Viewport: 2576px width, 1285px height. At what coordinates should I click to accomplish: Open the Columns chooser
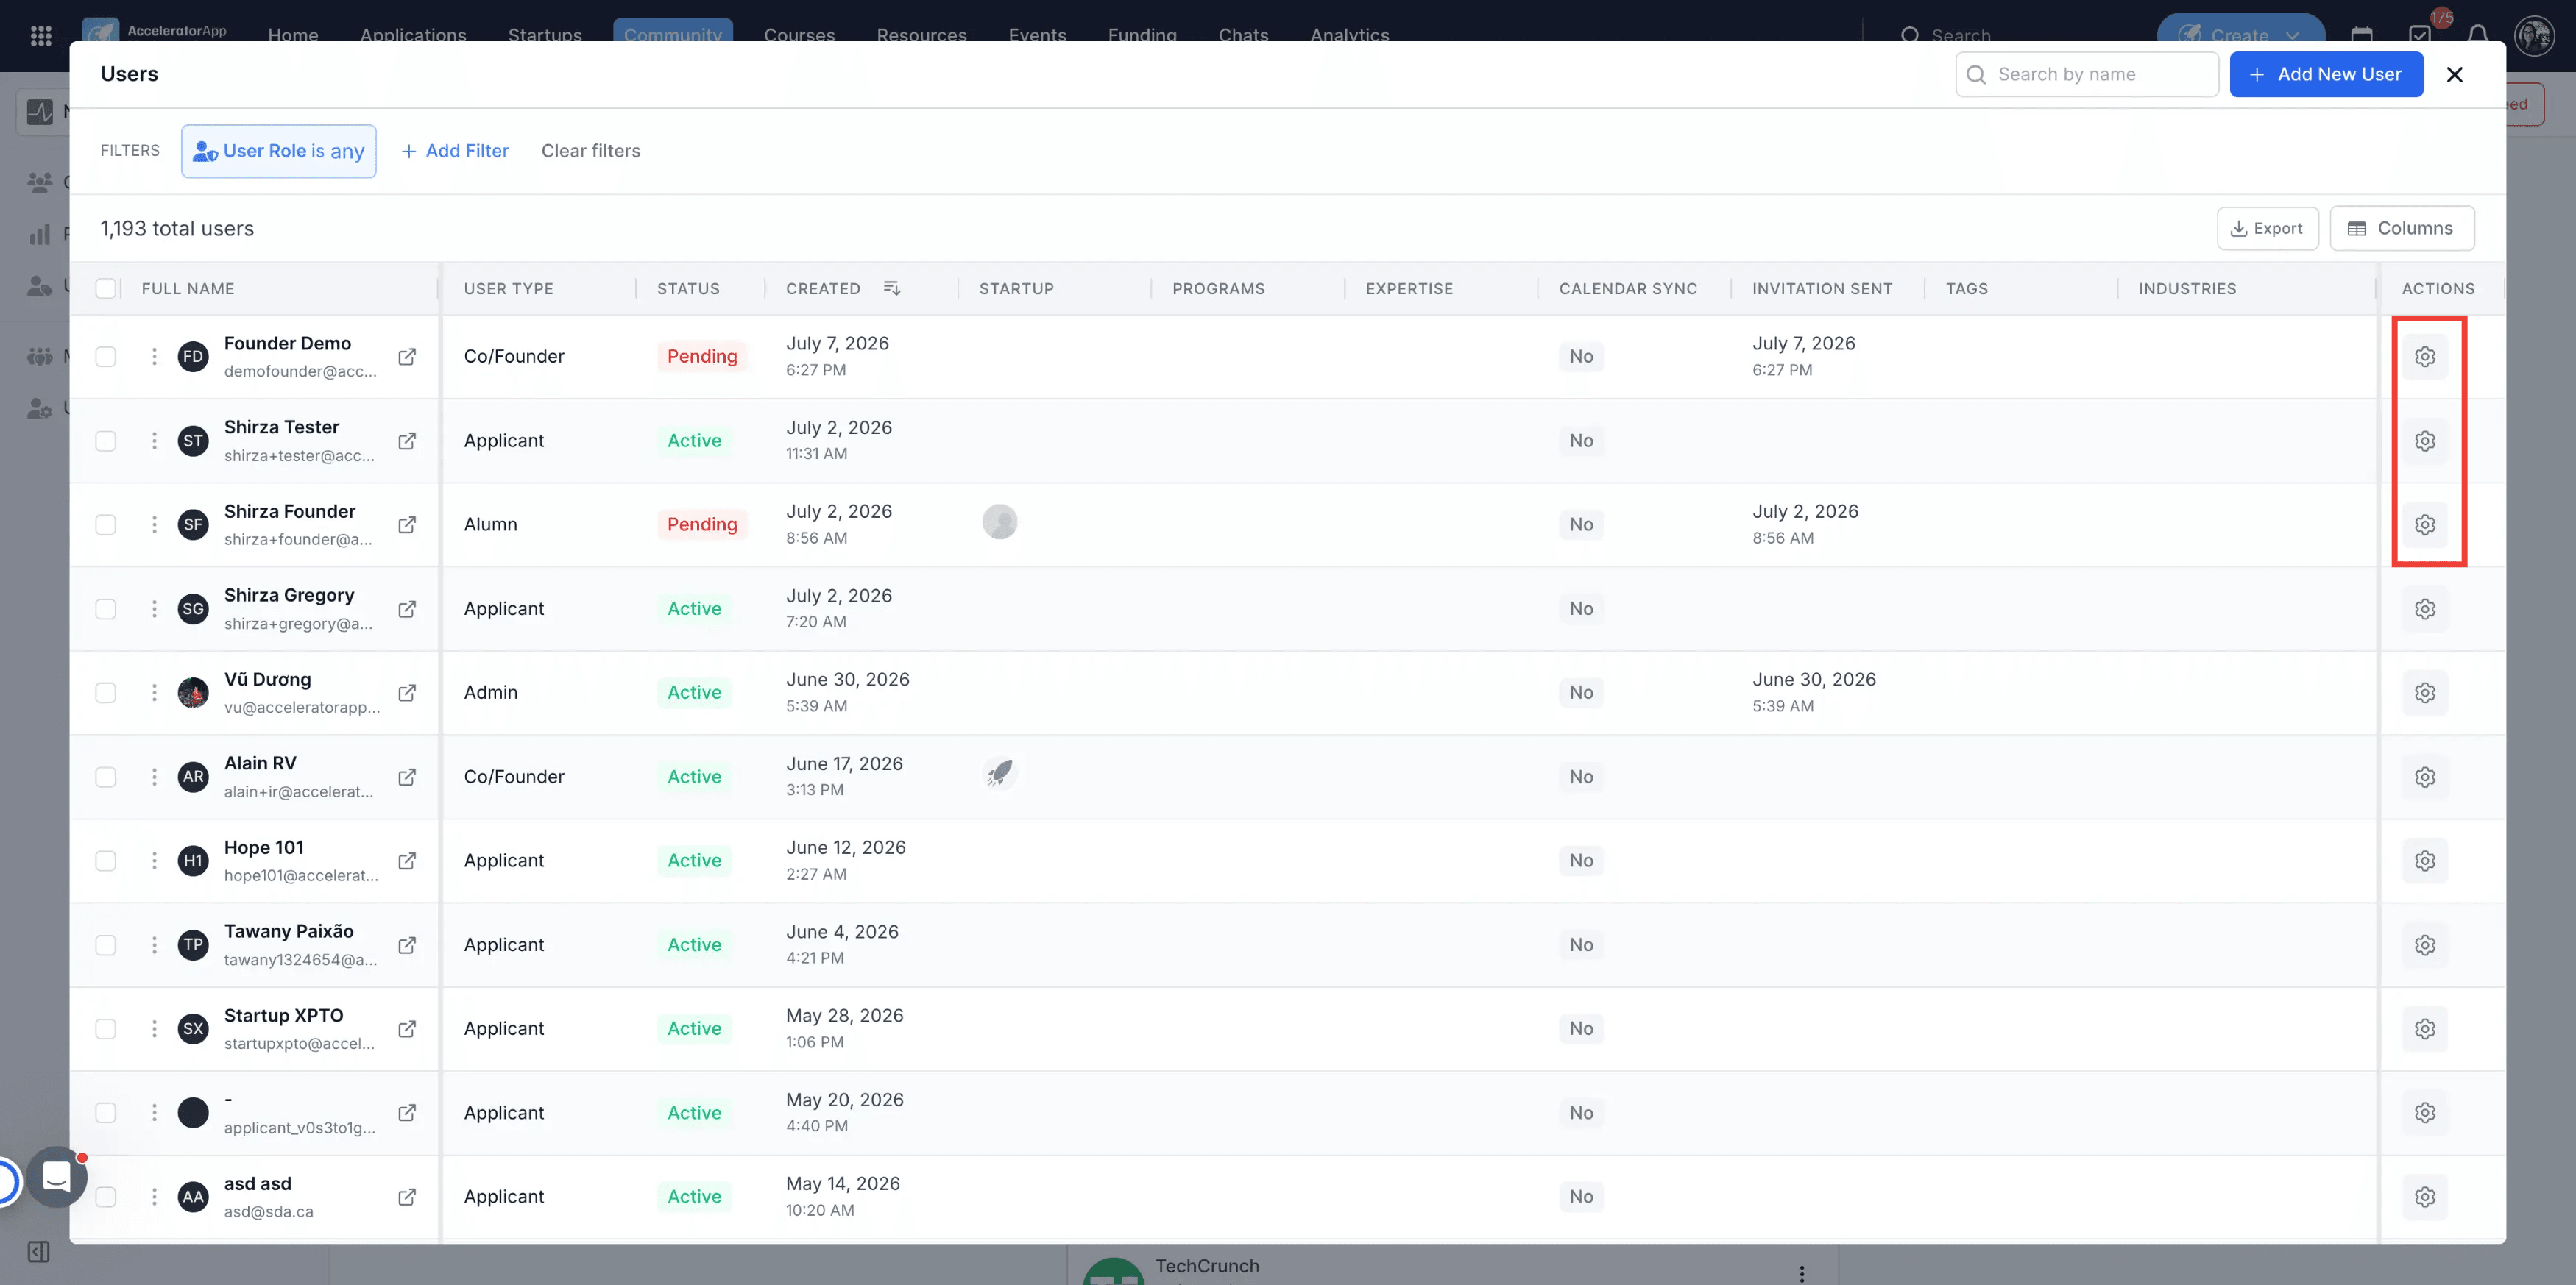click(2401, 228)
